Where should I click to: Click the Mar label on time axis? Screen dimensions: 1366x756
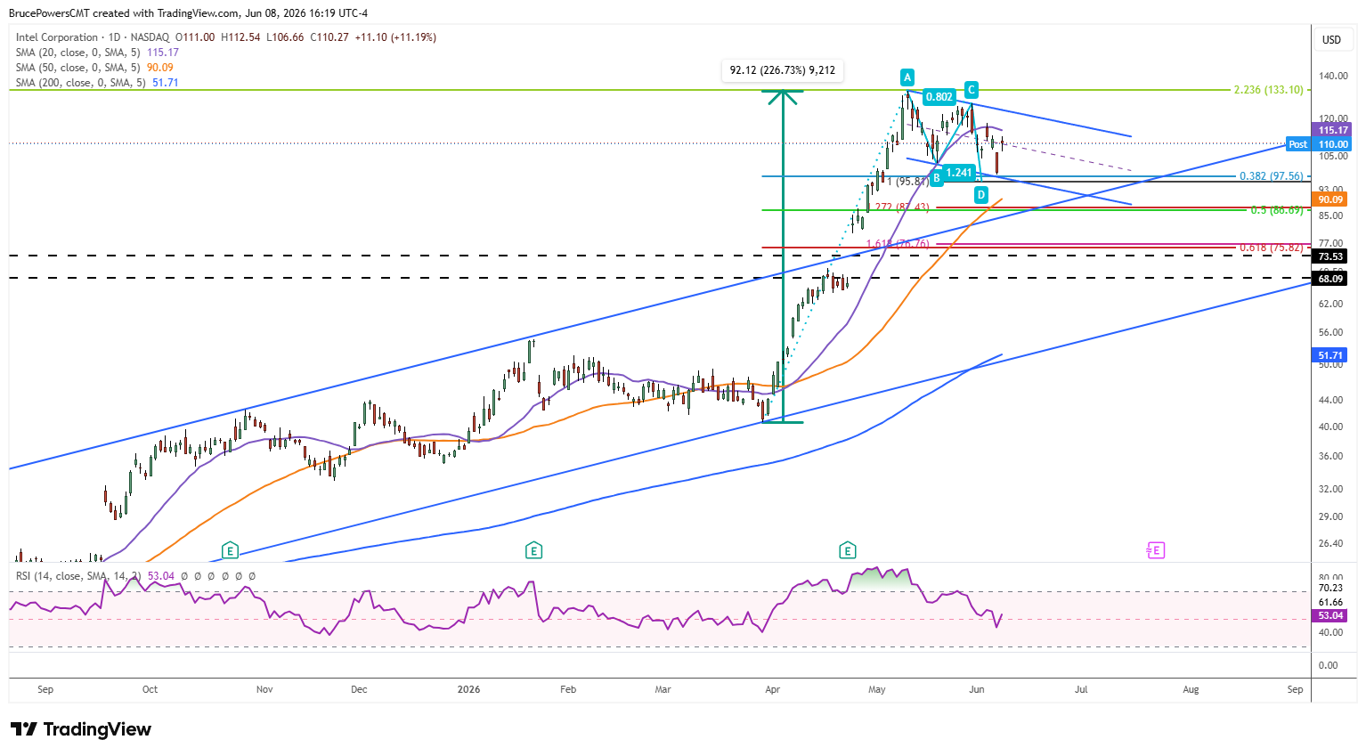click(x=663, y=689)
